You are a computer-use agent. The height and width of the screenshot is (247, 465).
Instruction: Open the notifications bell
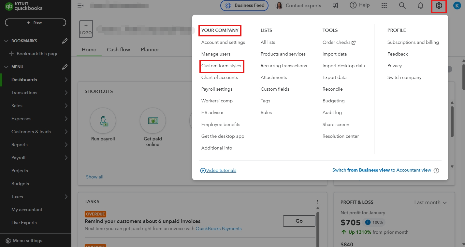(x=420, y=6)
